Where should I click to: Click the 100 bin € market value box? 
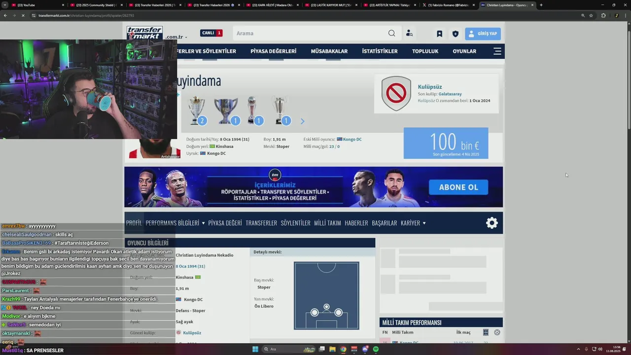pyautogui.click(x=446, y=143)
